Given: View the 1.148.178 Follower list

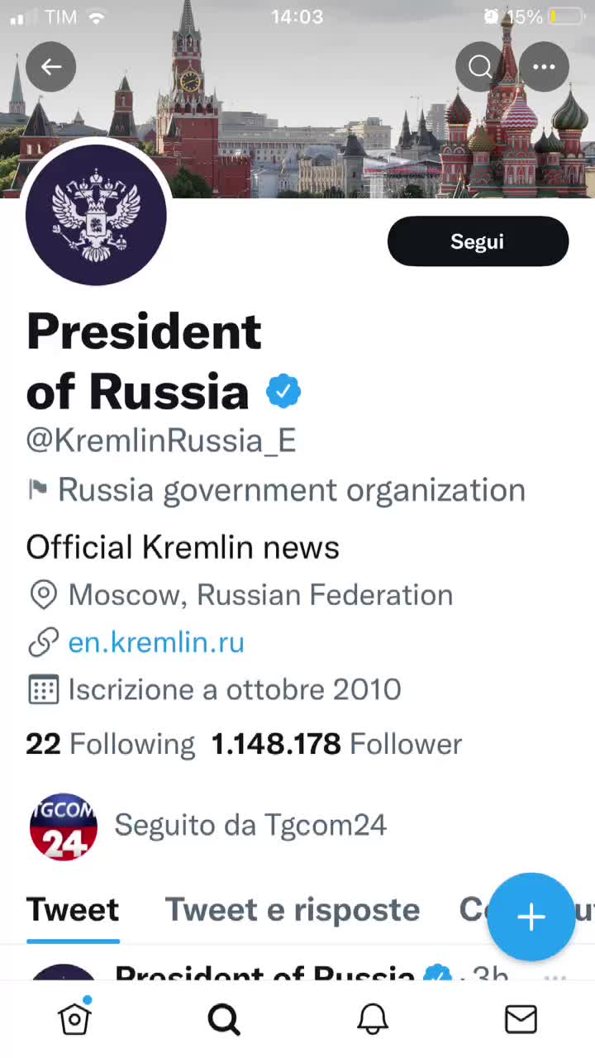Looking at the screenshot, I should click(336, 744).
